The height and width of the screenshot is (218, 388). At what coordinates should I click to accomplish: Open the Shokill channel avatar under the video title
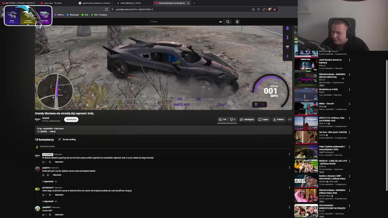tap(38, 119)
